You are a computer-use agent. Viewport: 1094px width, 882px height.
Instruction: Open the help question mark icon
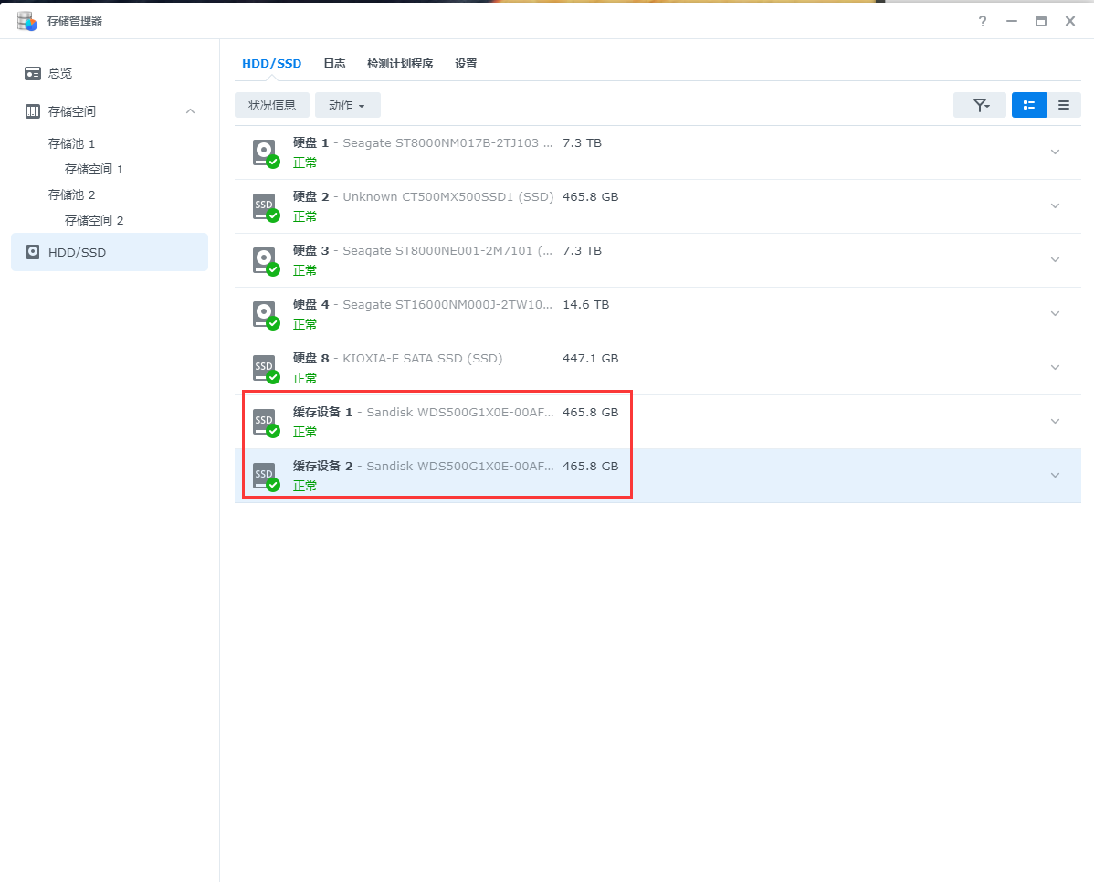coord(983,21)
